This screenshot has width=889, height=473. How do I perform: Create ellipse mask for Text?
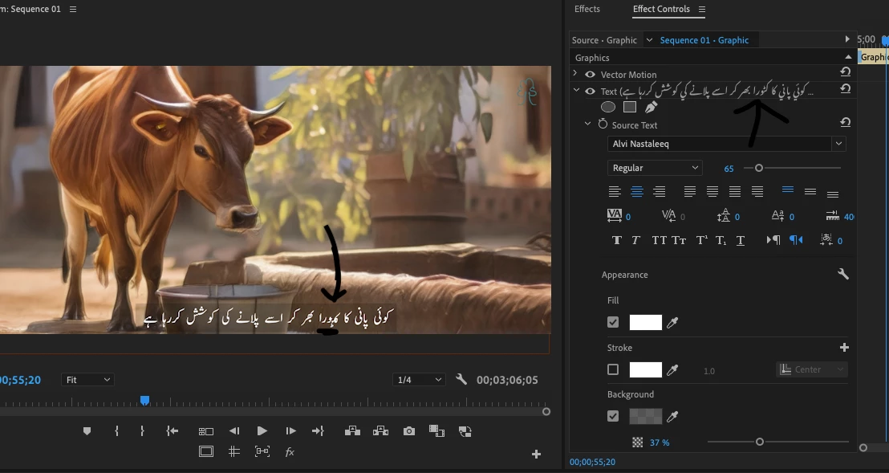pos(608,107)
